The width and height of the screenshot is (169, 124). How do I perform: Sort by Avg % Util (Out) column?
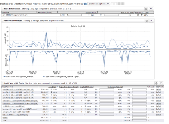click(128, 13)
